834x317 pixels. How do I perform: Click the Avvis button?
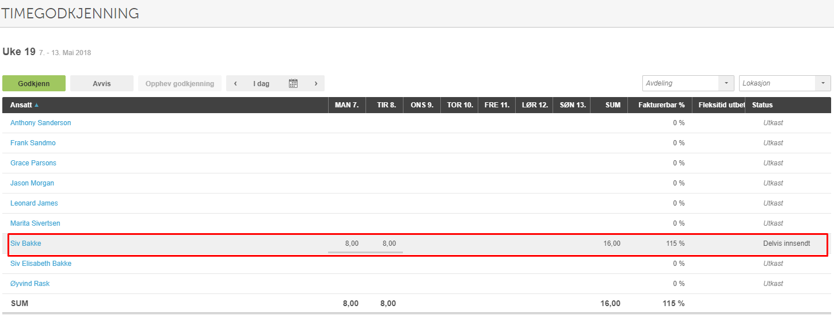point(102,83)
